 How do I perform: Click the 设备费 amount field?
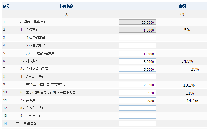pos(137,30)
